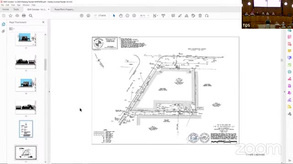Click the print icon
The height and width of the screenshot is (164, 293).
point(24,16)
